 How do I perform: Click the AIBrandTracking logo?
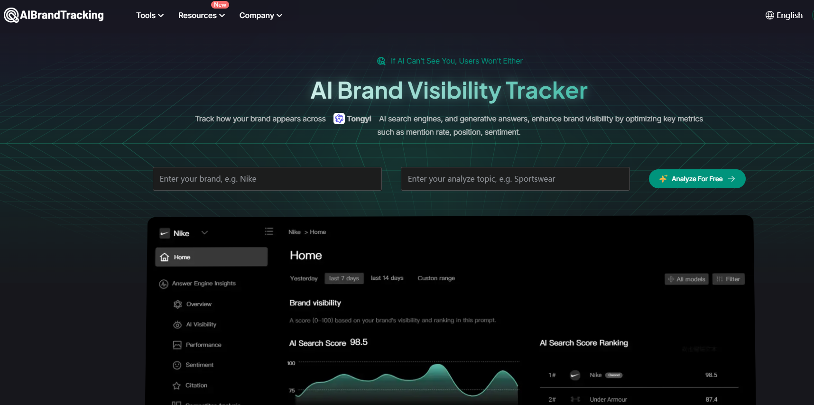pyautogui.click(x=54, y=15)
